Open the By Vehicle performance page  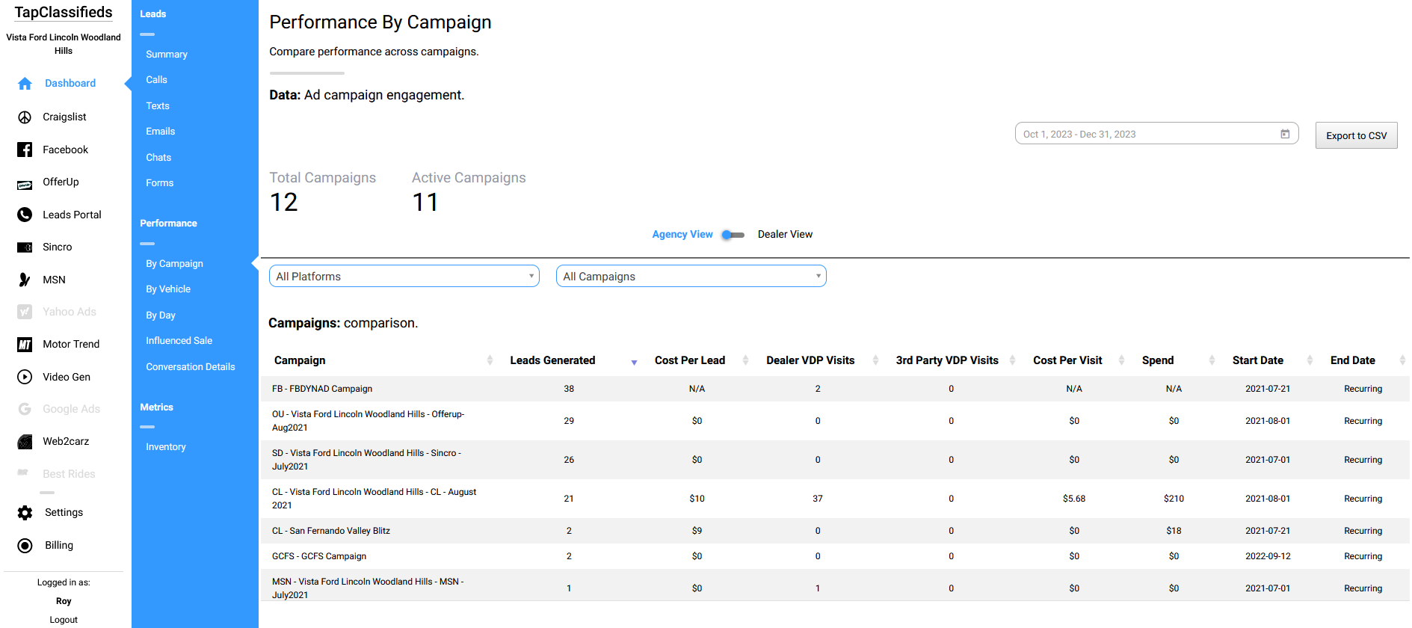point(168,289)
